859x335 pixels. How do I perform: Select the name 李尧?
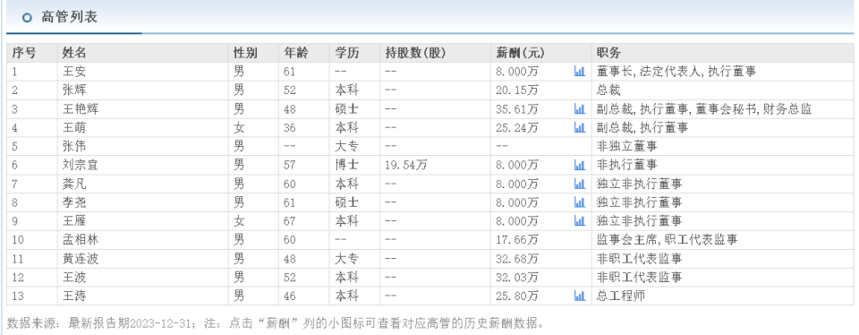(74, 202)
